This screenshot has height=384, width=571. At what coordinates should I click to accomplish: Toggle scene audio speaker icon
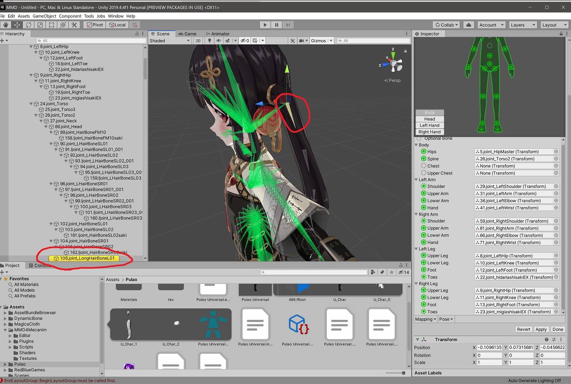[219, 41]
